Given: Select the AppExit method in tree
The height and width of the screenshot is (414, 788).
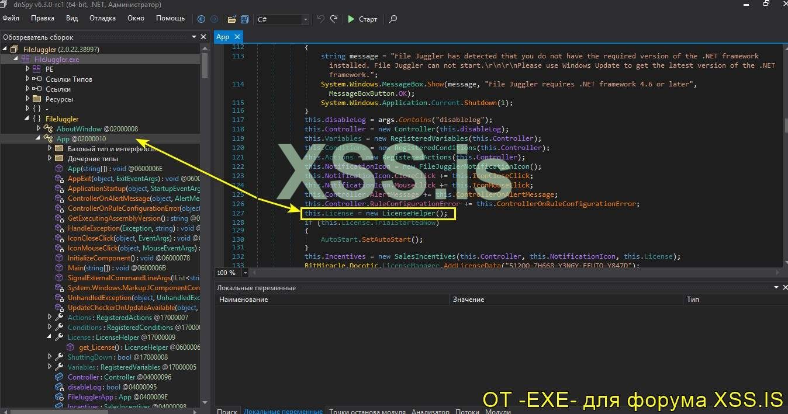Looking at the screenshot, I should coord(134,178).
